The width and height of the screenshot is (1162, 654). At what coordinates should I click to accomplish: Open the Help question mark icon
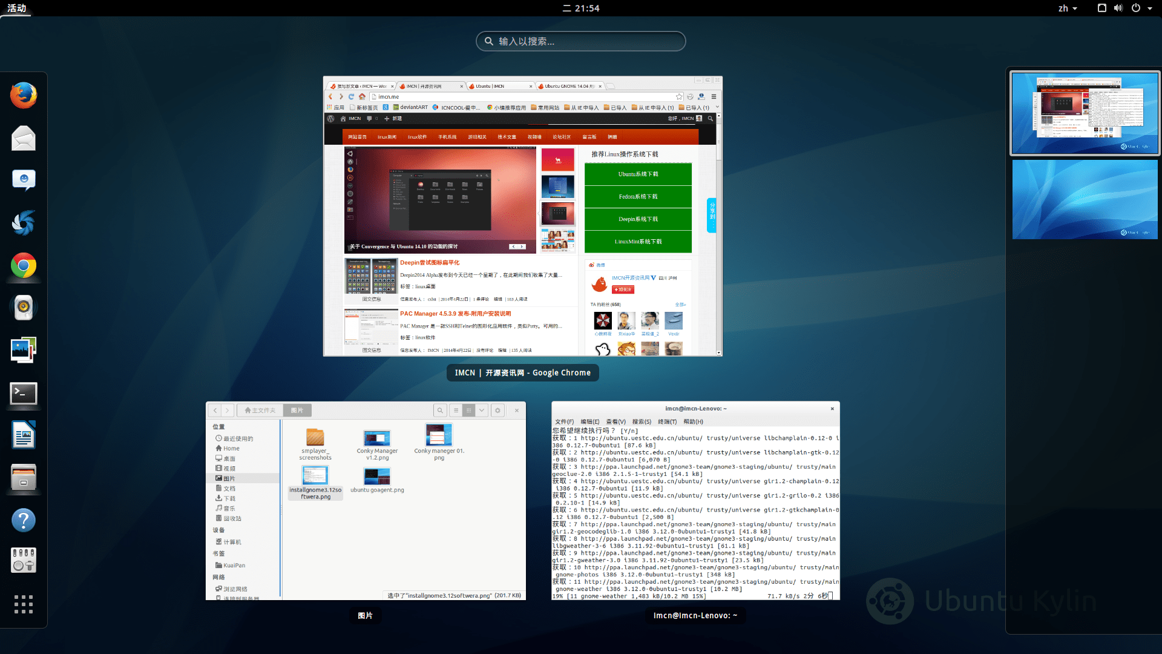coord(24,520)
